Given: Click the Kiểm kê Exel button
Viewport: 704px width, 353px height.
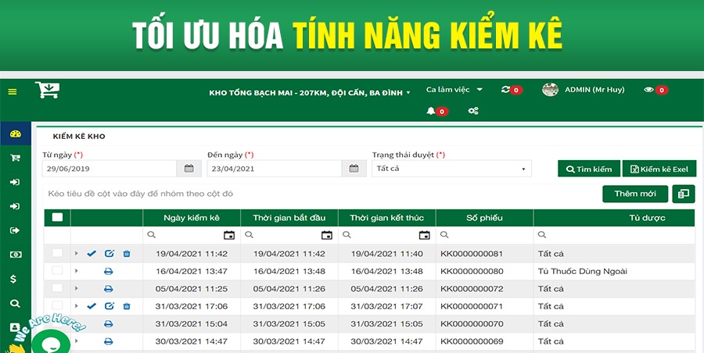Looking at the screenshot, I should [x=659, y=169].
